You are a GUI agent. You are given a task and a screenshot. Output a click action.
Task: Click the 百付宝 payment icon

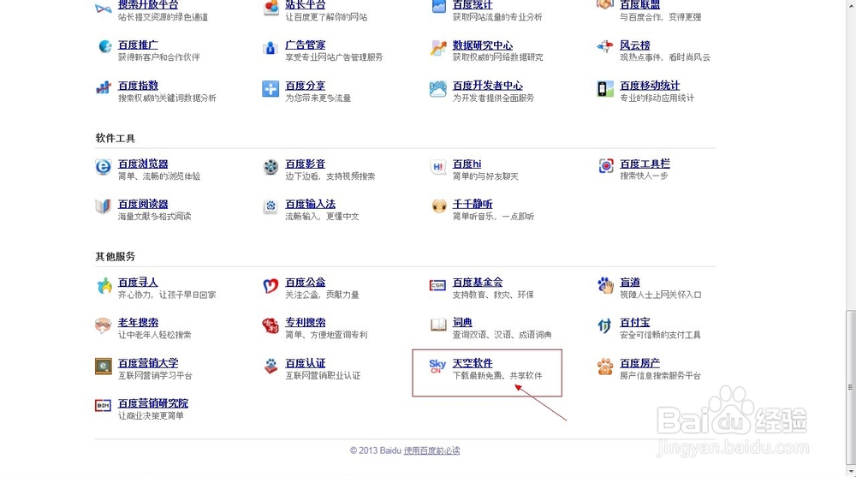pyautogui.click(x=604, y=325)
